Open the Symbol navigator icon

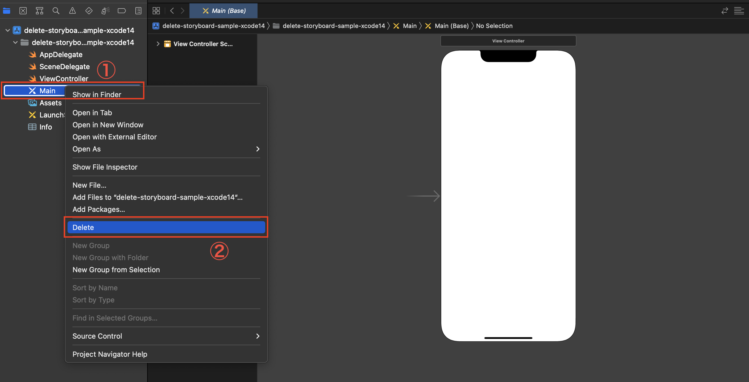[x=40, y=11]
